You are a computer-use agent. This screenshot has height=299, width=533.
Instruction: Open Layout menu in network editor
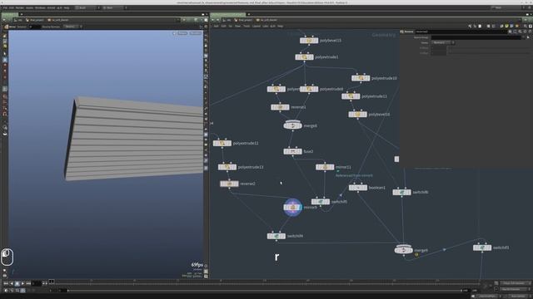257,26
